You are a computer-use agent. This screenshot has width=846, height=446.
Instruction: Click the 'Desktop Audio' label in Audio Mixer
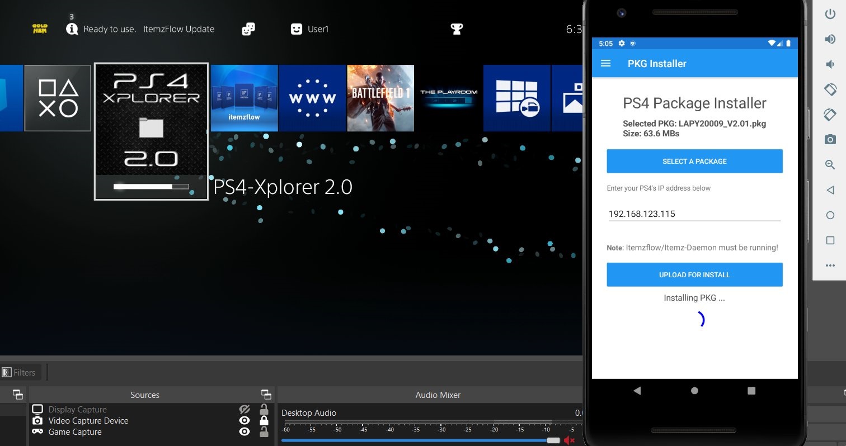tap(309, 413)
